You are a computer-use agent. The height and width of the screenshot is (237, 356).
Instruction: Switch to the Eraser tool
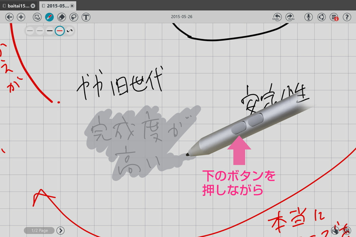click(61, 17)
